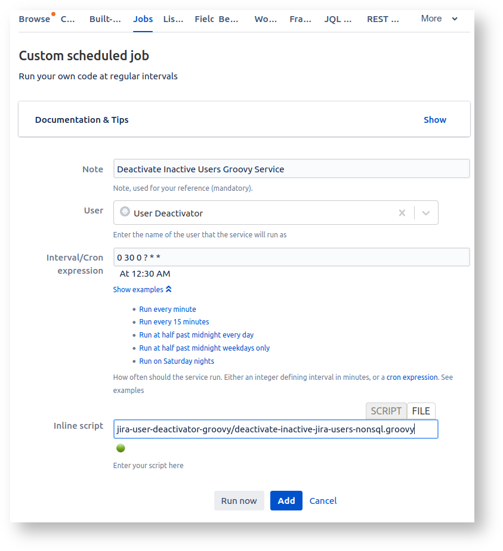The width and height of the screenshot is (503, 551).
Task: Open the cron expression help link
Action: [412, 377]
